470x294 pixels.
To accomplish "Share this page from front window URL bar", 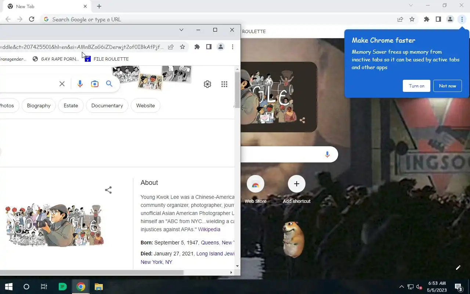I will 171,47.
